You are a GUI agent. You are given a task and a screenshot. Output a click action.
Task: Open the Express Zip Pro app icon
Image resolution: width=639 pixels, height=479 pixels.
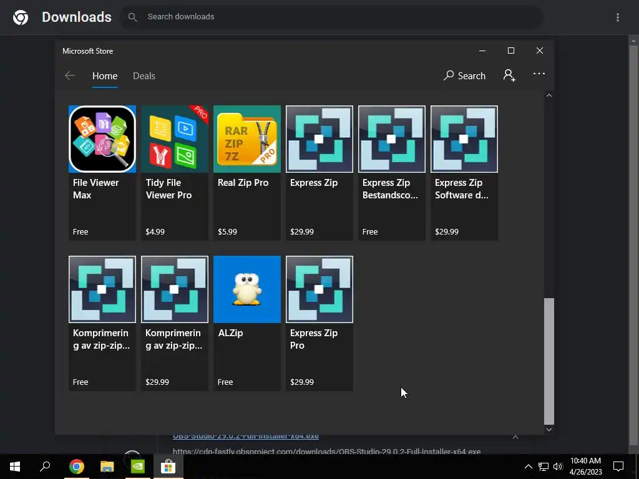(319, 289)
